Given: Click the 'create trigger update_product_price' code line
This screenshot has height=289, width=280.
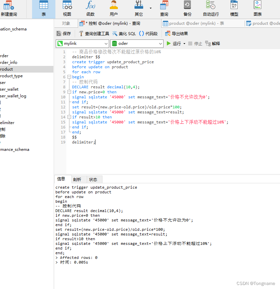Looking at the screenshot, I should point(113,62).
